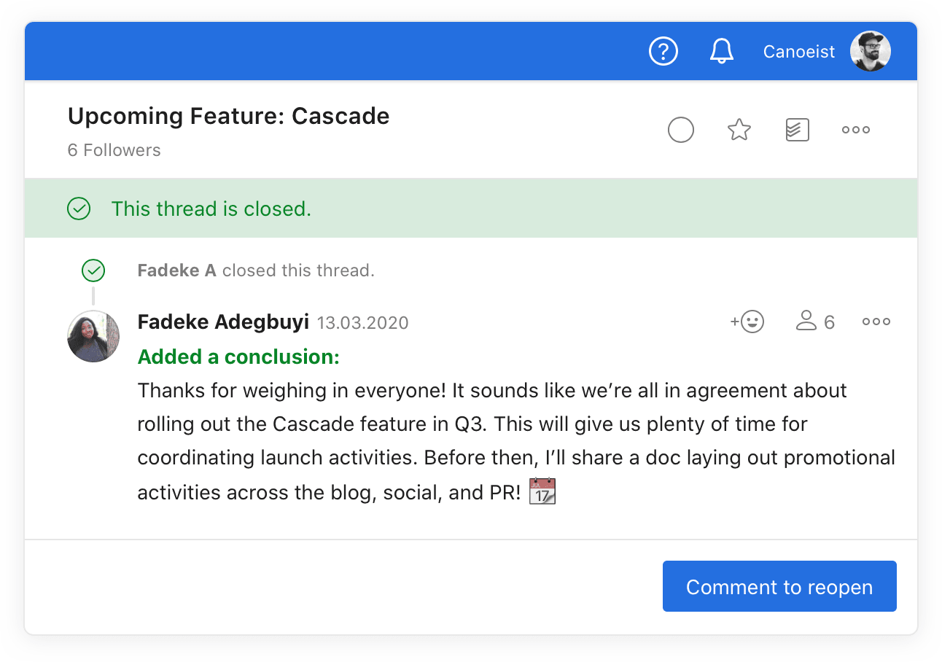Open the thread overflow menu
The height and width of the screenshot is (662, 942).
855,129
